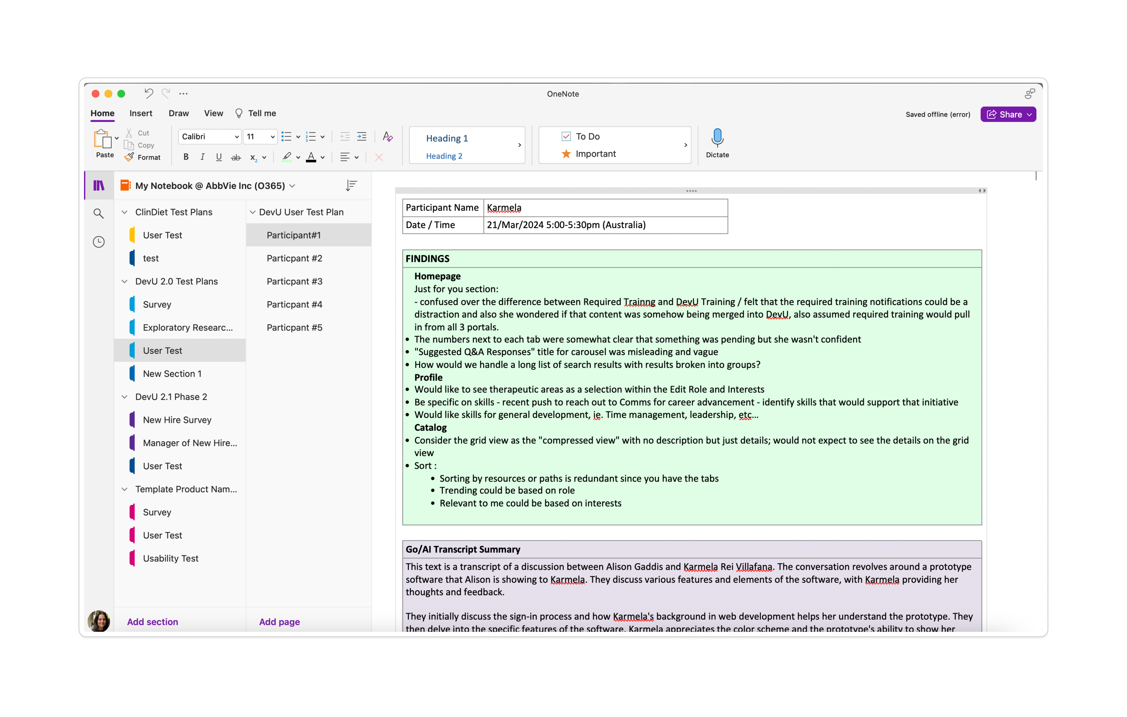1127x717 pixels.
Task: Click the bulleted list icon
Action: point(286,137)
